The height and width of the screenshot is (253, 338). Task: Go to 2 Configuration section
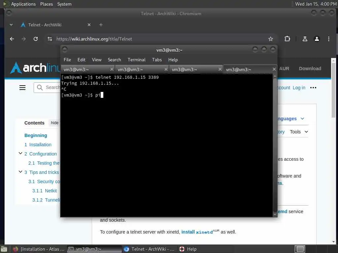(x=41, y=154)
